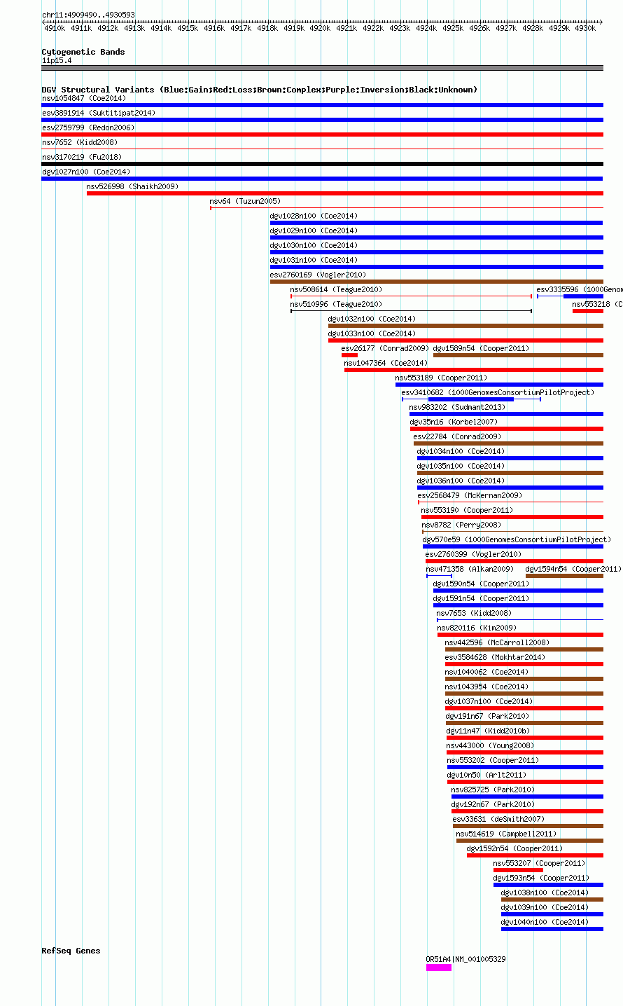Image resolution: width=623 pixels, height=1006 pixels.
Task: Open dgv1031n100 (Coe2014) variant
Action: click(x=314, y=260)
